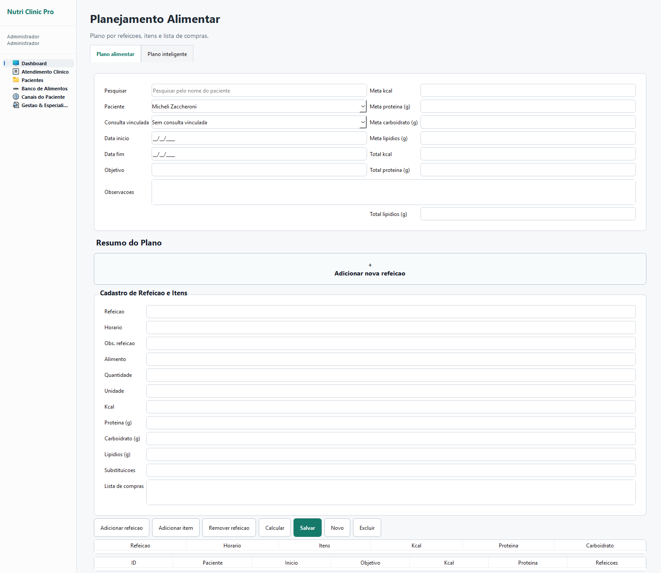Switch to the Plano inteligente tab
The image size is (661, 573).
point(167,54)
